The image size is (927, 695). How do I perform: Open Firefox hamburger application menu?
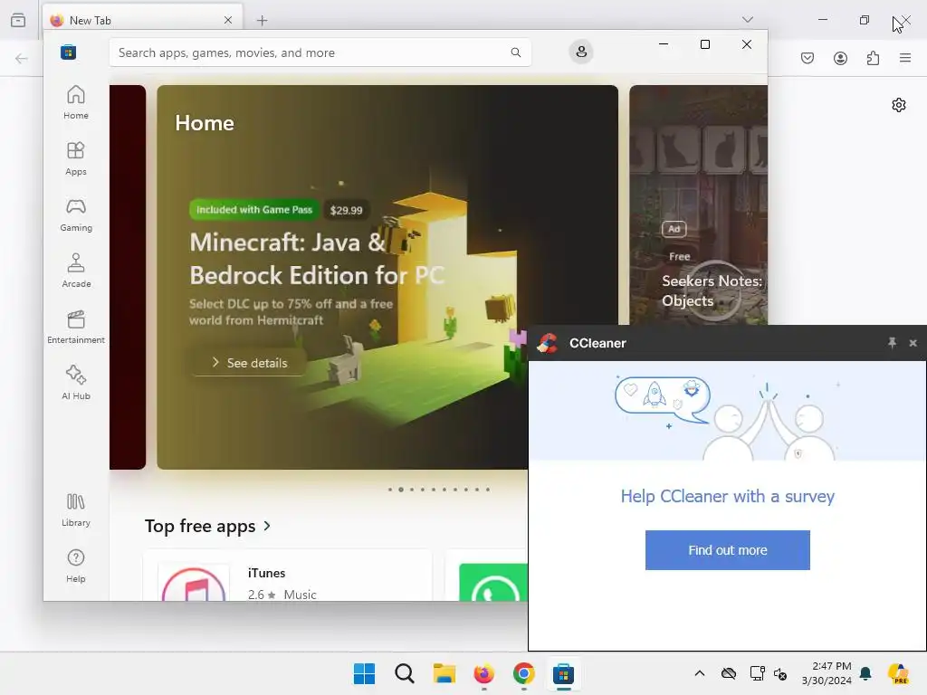(905, 58)
